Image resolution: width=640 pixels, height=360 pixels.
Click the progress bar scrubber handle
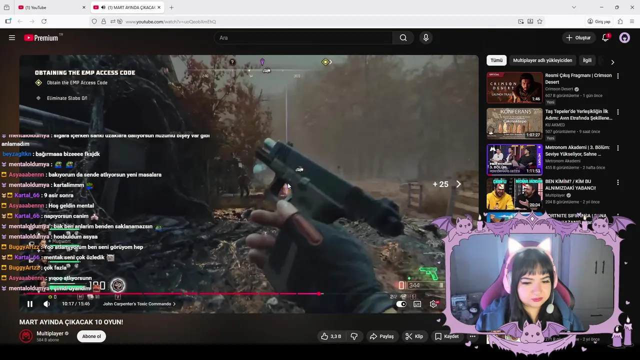click(x=319, y=294)
